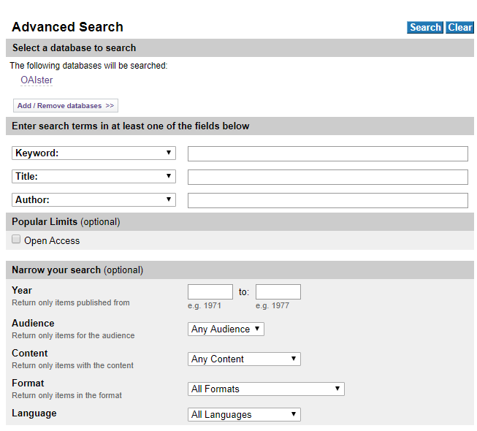Click the Keyword search text field
Screen dimensions: 477x431
click(327, 153)
